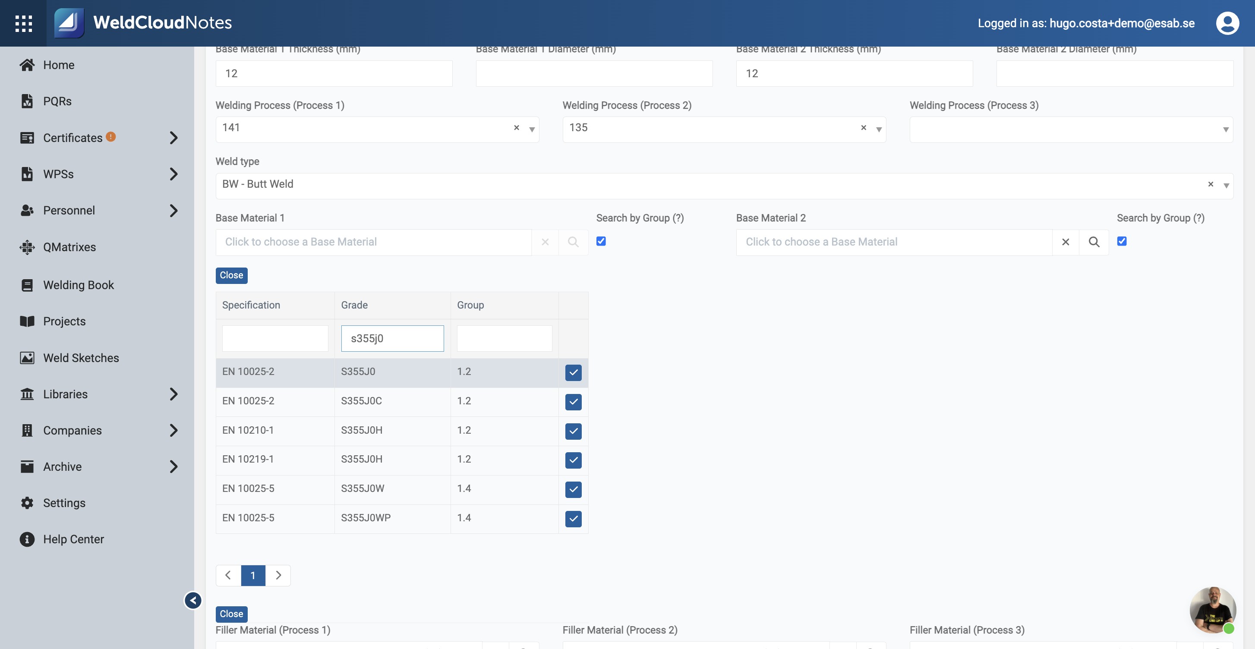The width and height of the screenshot is (1255, 649).
Task: Click the Specification filter field
Action: [275, 338]
